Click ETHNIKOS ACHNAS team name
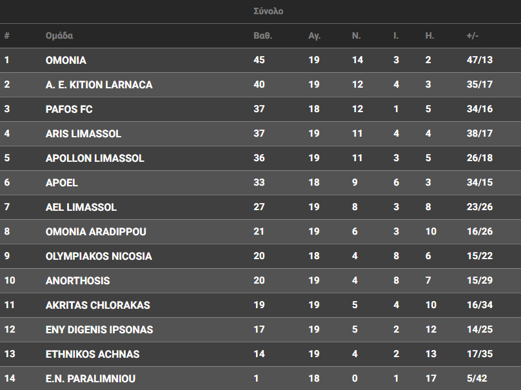Image resolution: width=521 pixels, height=390 pixels. click(x=93, y=354)
